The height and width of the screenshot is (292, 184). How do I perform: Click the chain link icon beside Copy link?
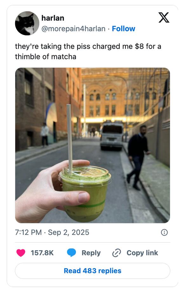tap(116, 253)
